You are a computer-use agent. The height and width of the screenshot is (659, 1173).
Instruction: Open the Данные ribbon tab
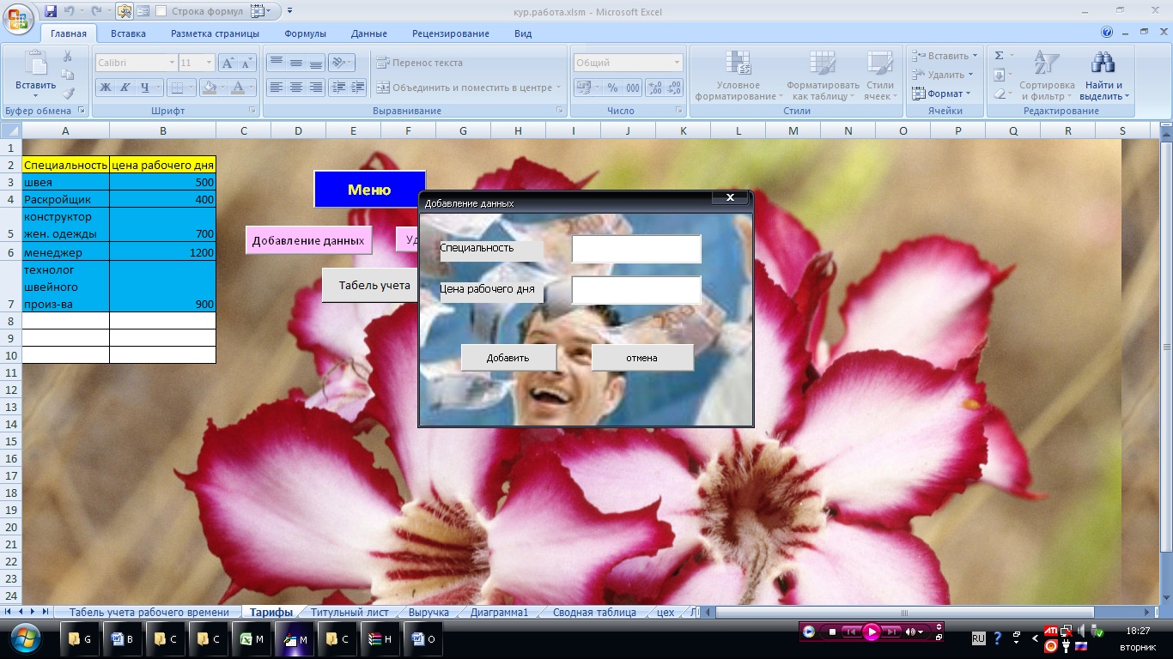click(369, 33)
